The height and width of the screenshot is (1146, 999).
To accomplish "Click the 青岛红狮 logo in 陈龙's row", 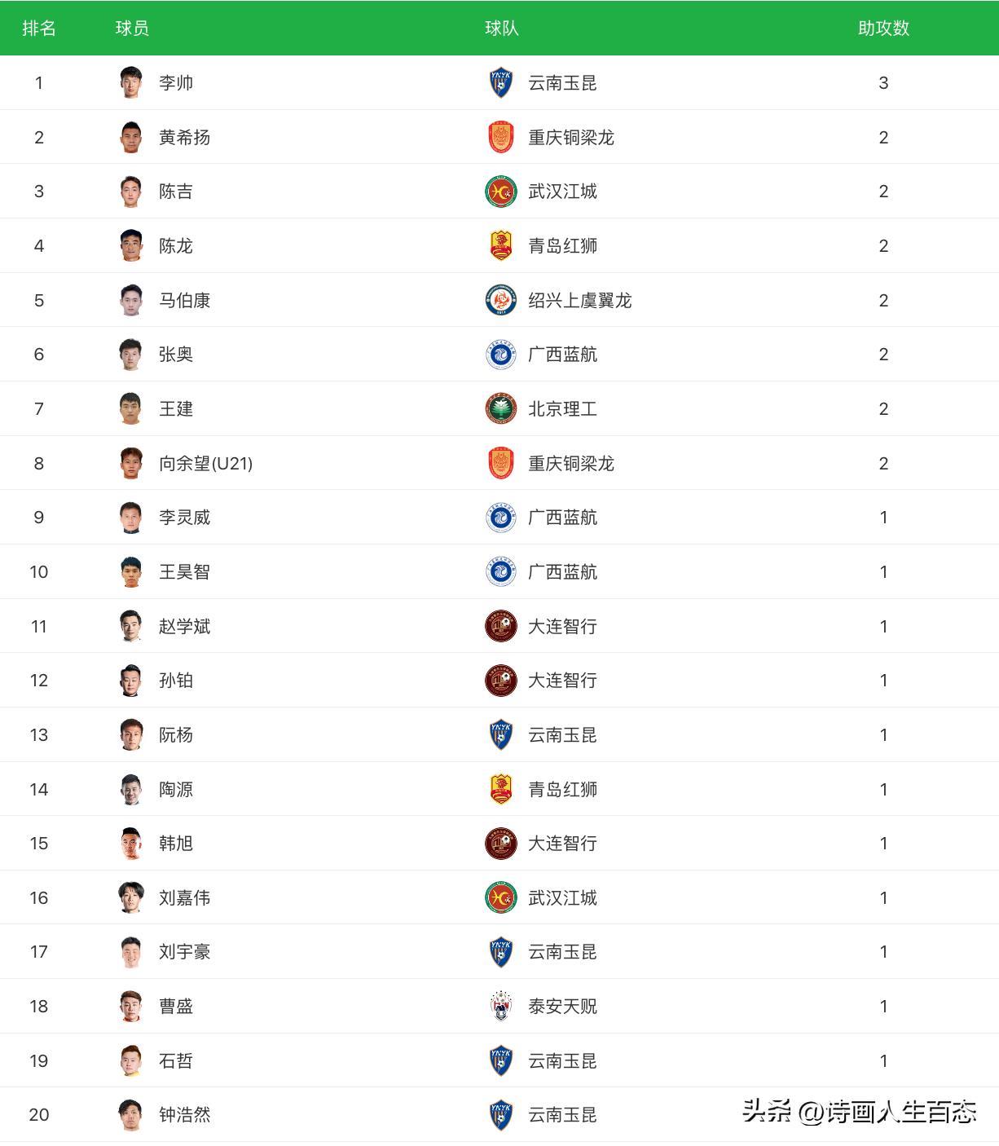I will click(x=500, y=245).
